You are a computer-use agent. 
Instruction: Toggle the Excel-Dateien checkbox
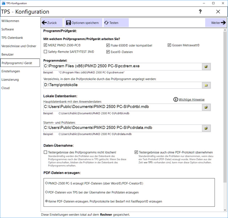coord(108,52)
